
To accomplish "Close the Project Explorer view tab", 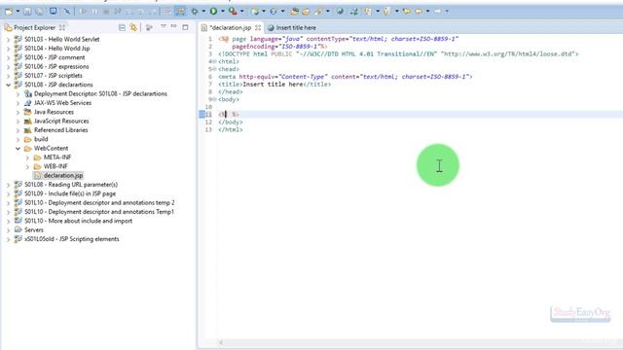I will [62, 28].
